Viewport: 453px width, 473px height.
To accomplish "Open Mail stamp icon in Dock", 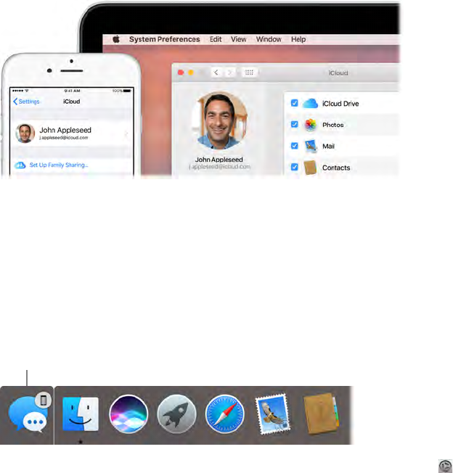I will pyautogui.click(x=272, y=414).
